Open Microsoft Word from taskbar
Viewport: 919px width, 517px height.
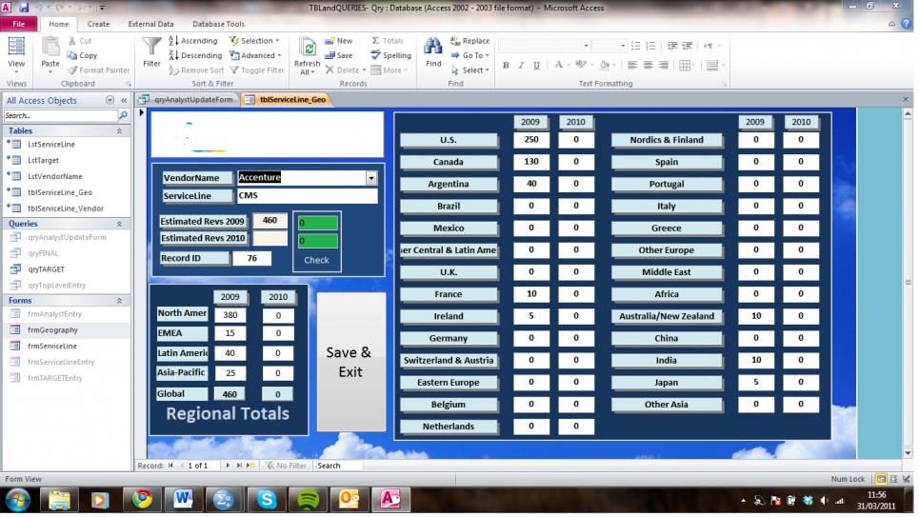click(x=183, y=500)
